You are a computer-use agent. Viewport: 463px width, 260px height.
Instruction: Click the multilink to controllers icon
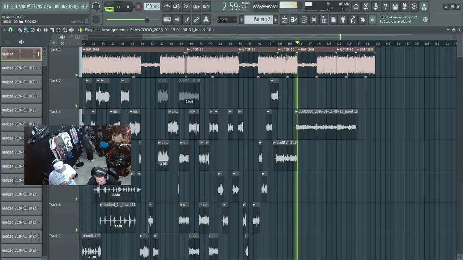click(206, 19)
